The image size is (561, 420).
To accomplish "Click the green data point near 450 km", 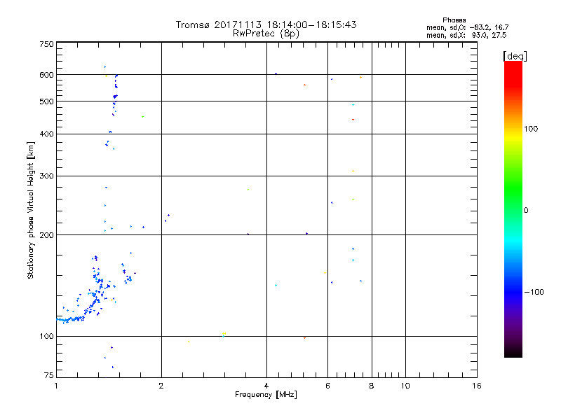I will pos(143,117).
